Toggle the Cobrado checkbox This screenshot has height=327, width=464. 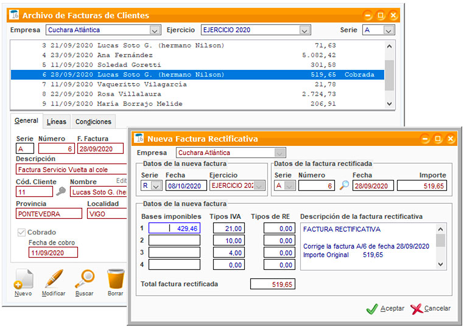coord(21,232)
